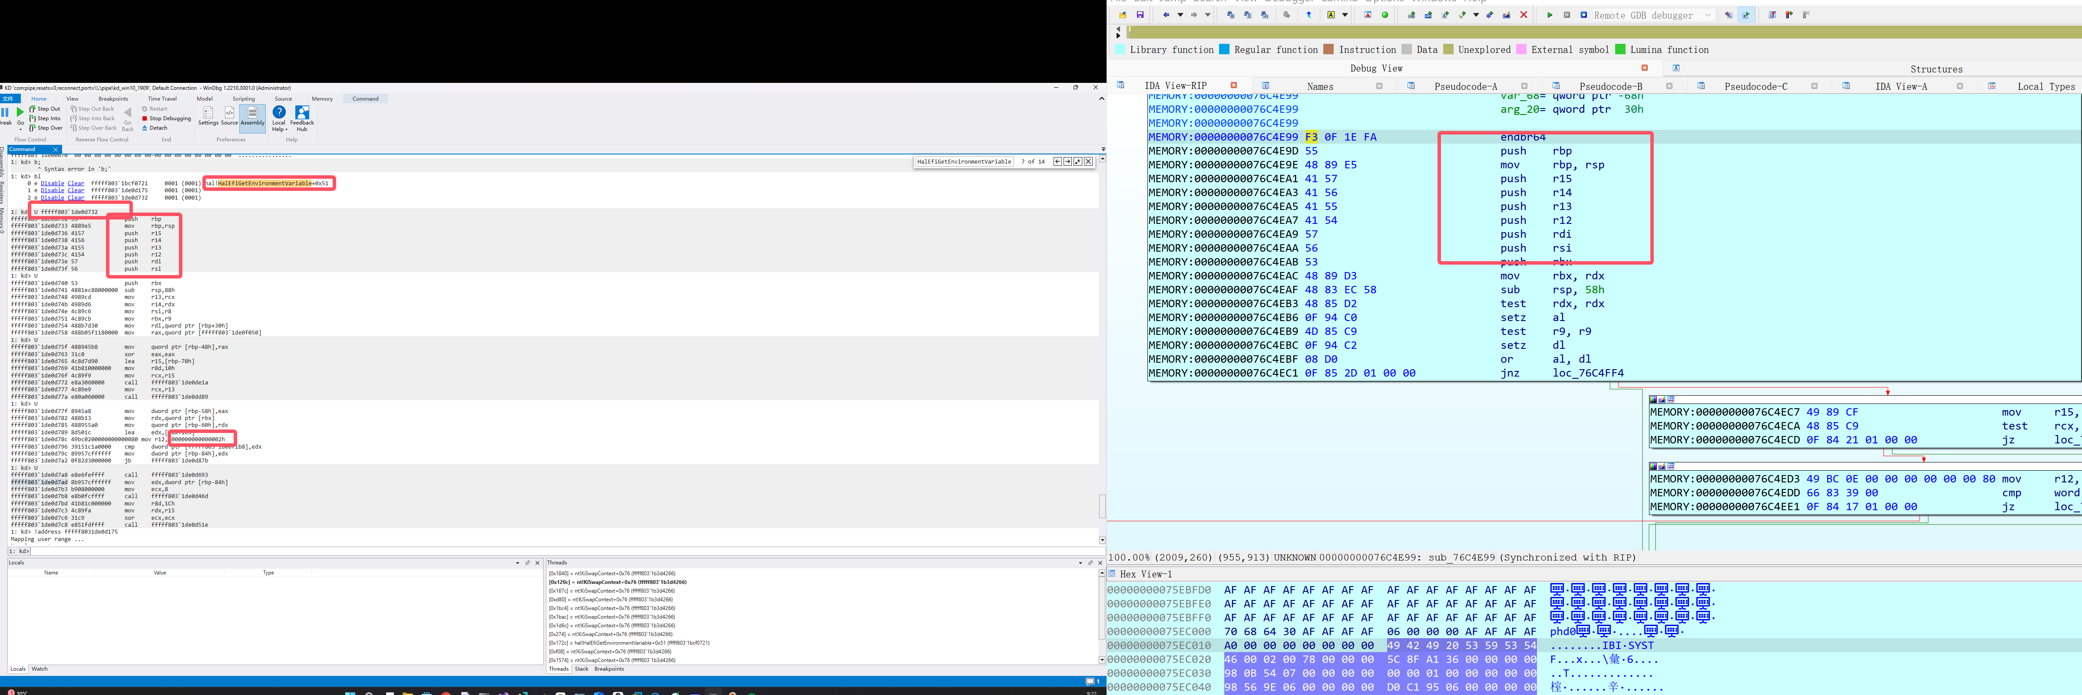Click the IDA start process green play

click(1550, 14)
